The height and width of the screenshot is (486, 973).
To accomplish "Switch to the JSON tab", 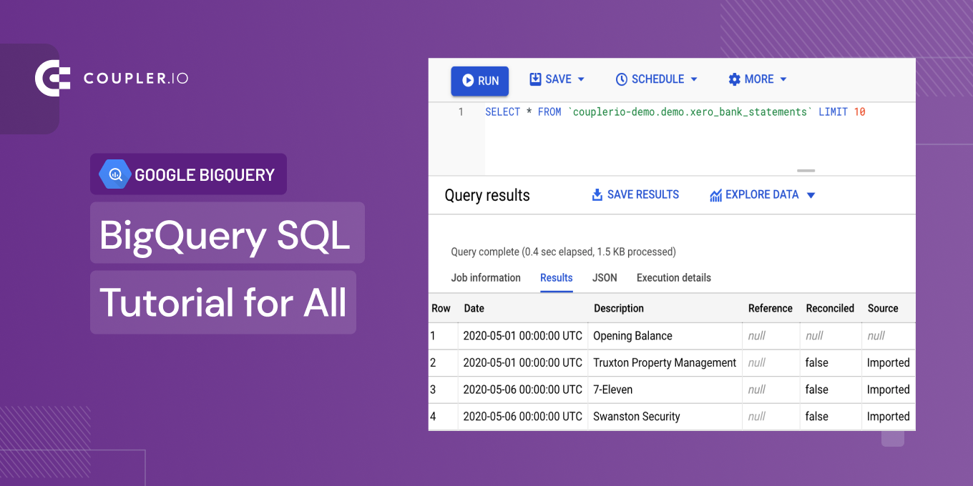I will click(x=605, y=278).
